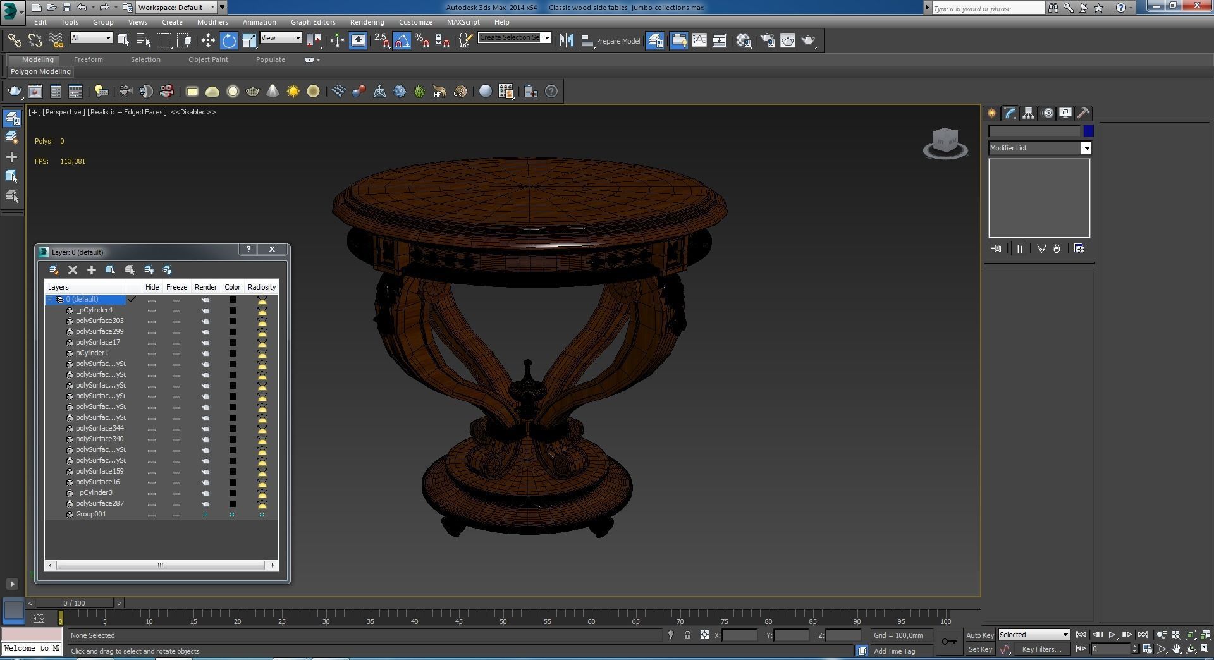Open the Motion command panel tab
Screen dimensions: 1214x660
[1047, 113]
